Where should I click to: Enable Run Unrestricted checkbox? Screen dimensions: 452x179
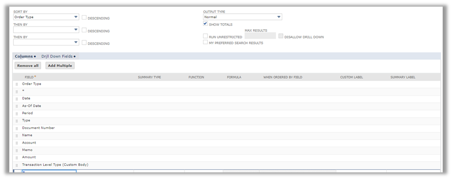click(205, 36)
